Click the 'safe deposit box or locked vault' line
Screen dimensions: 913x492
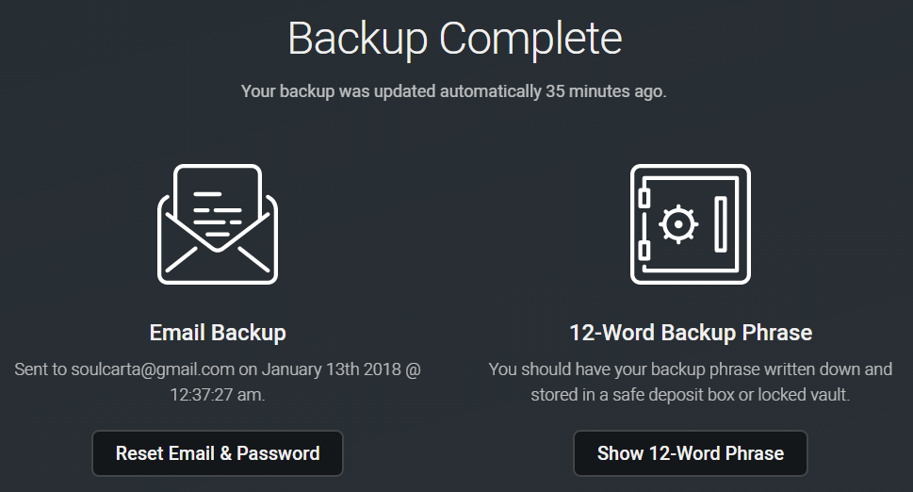(690, 395)
